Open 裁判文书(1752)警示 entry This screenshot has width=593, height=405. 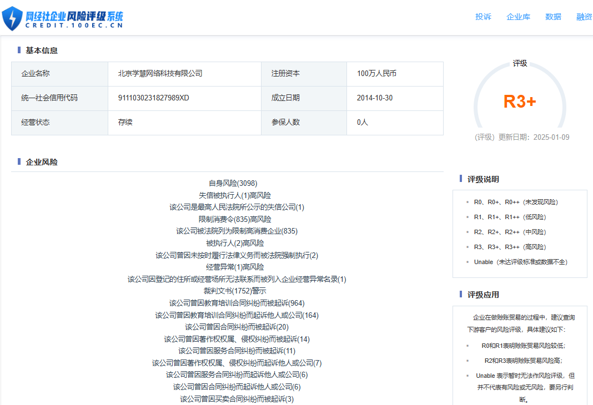pos(235,291)
